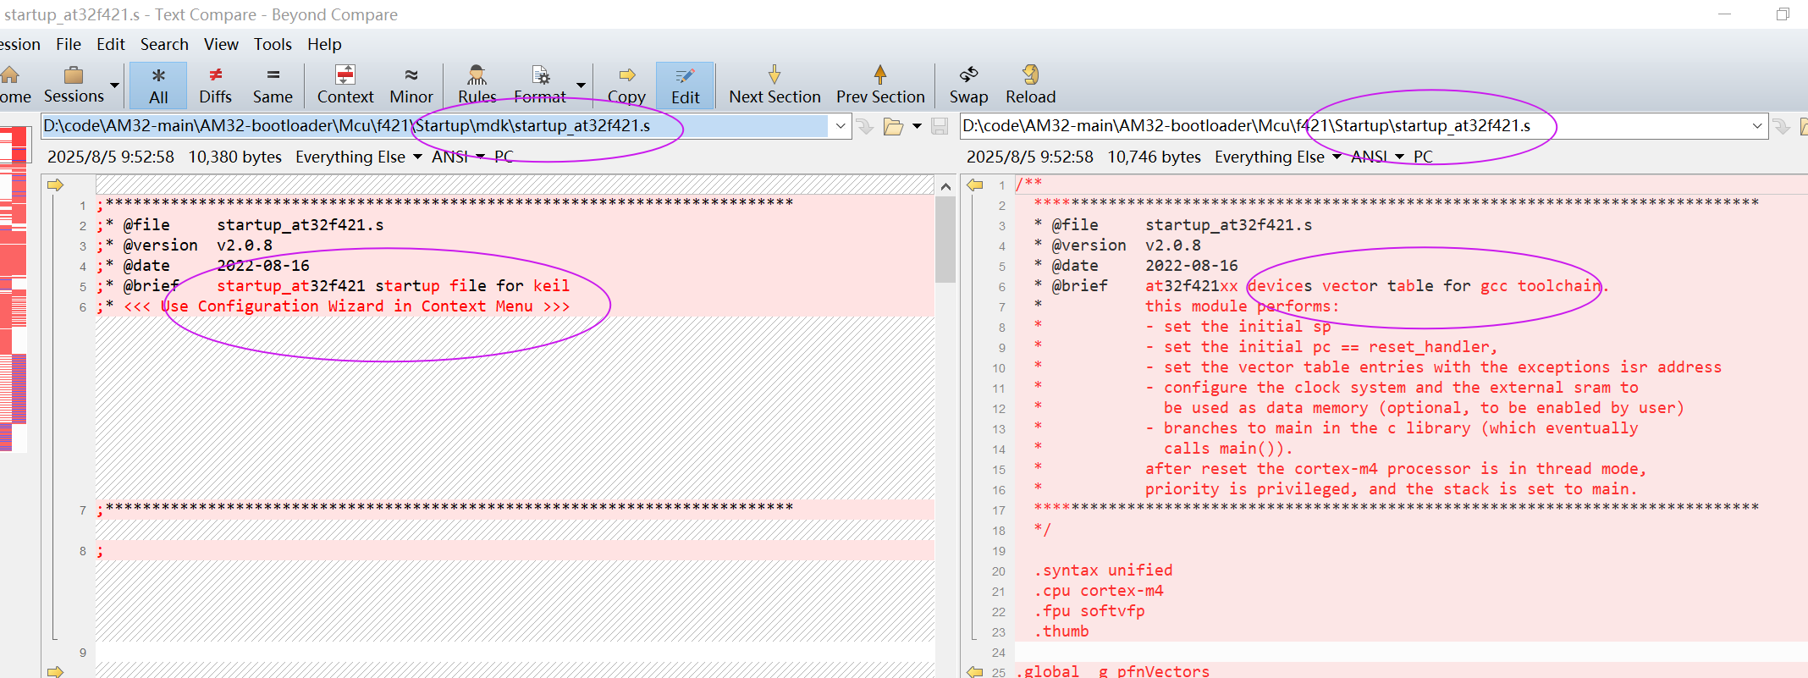The width and height of the screenshot is (1808, 678).
Task: Click the right pane yellow arrow at line 25
Action: [975, 671]
